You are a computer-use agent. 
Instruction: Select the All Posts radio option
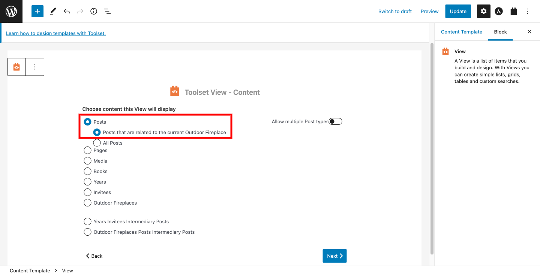point(97,143)
